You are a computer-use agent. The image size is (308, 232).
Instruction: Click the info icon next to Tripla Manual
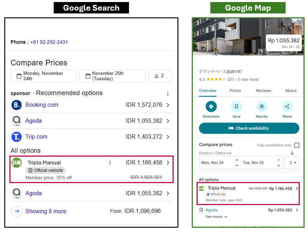pyautogui.click(x=110, y=163)
